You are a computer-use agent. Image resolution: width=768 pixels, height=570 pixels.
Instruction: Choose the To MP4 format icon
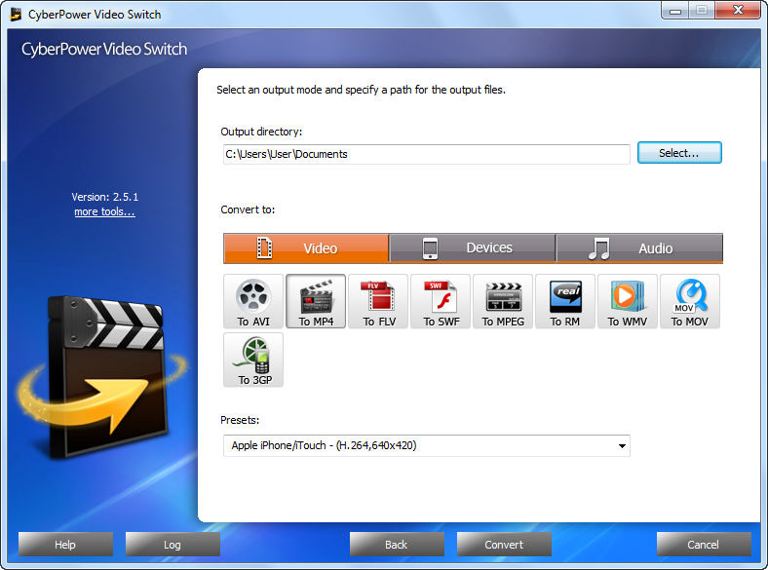tap(316, 301)
